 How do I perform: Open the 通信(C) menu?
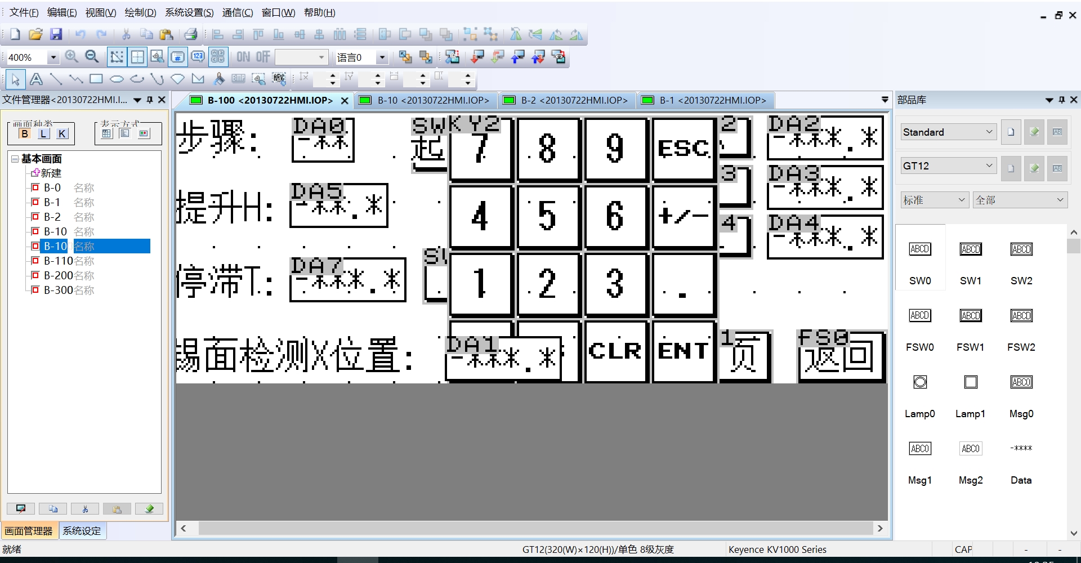(x=238, y=12)
